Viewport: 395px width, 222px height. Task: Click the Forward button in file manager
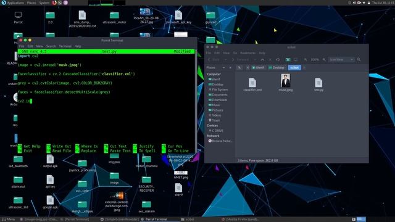[240, 60]
